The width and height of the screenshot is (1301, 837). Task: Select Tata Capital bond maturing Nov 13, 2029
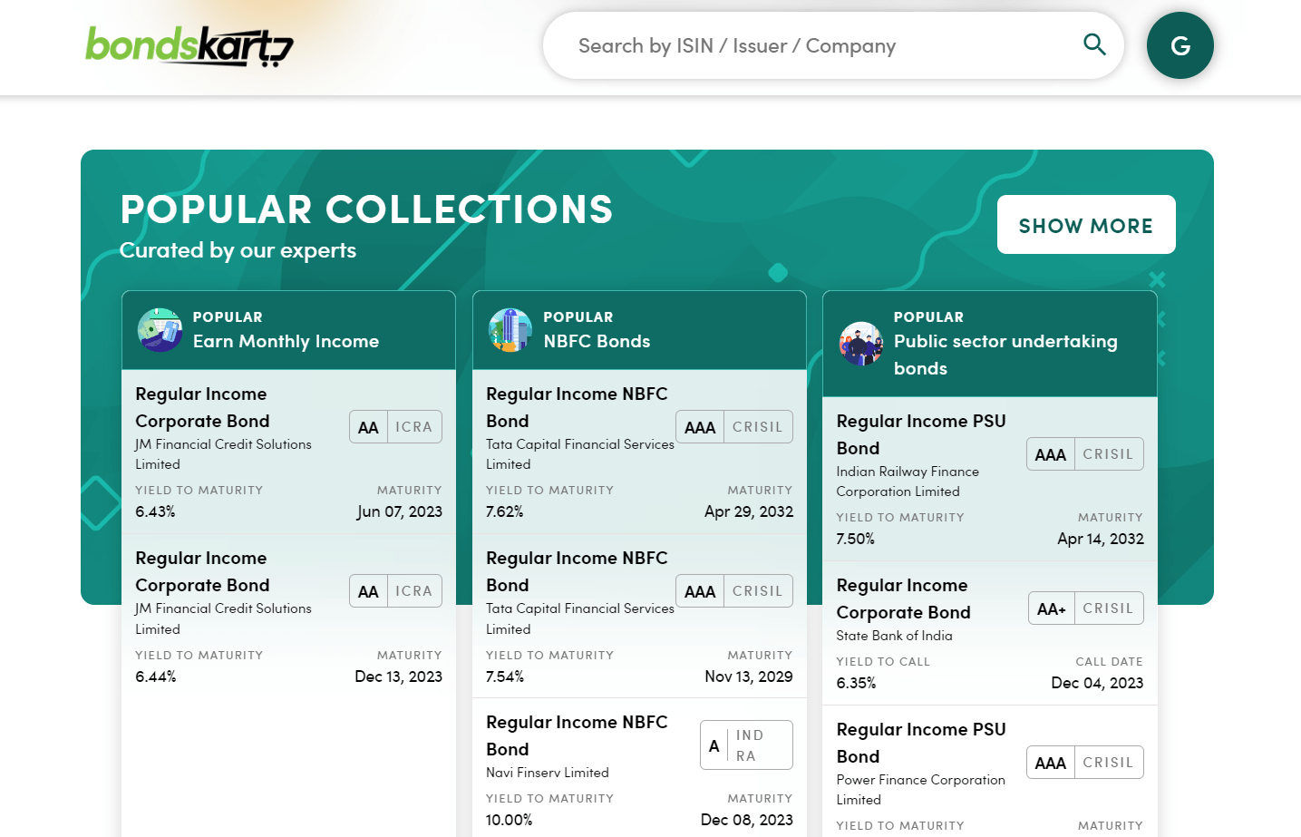639,617
